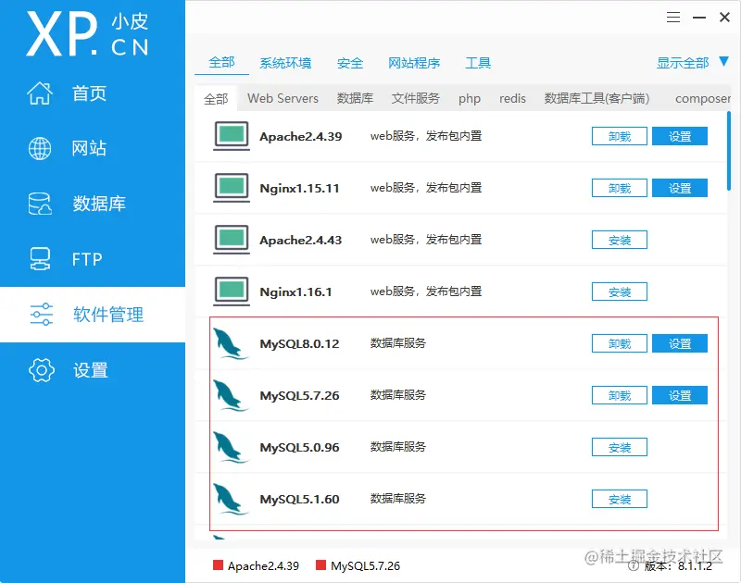
Task: Click the Apache2.4.39 monitor icon
Action: click(x=232, y=136)
